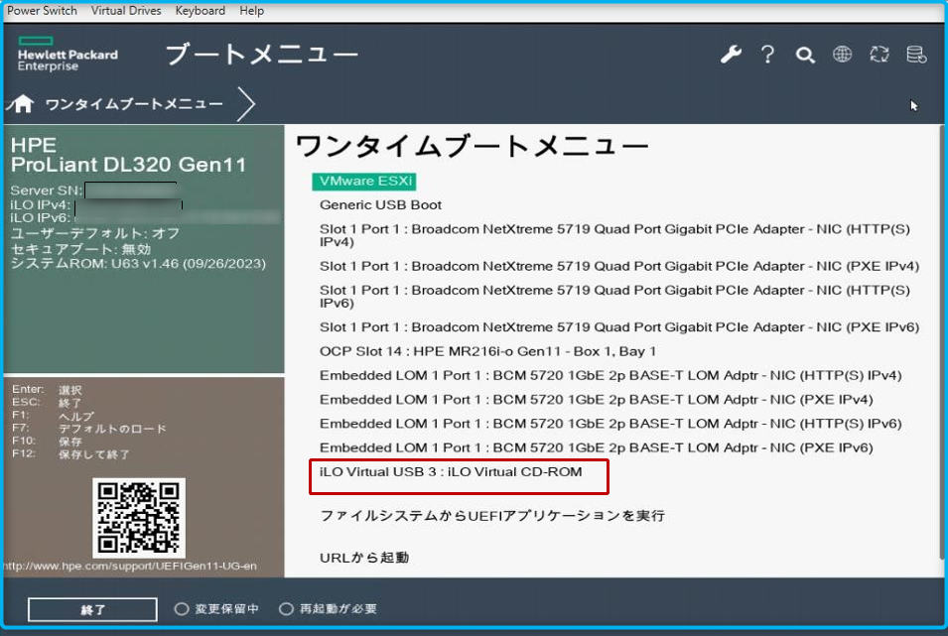The width and height of the screenshot is (948, 636).
Task: Open the magnifier search icon
Action: pyautogui.click(x=804, y=55)
